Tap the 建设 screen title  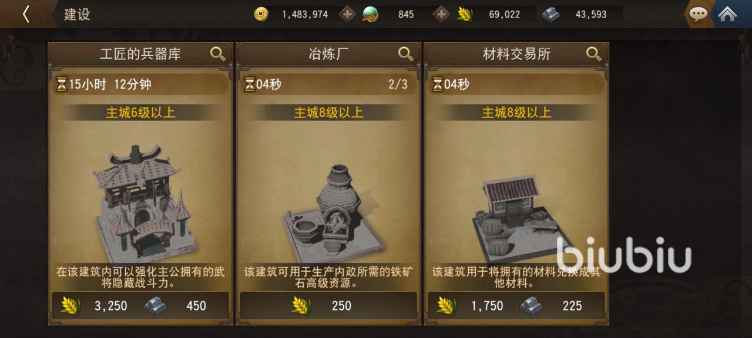click(77, 15)
